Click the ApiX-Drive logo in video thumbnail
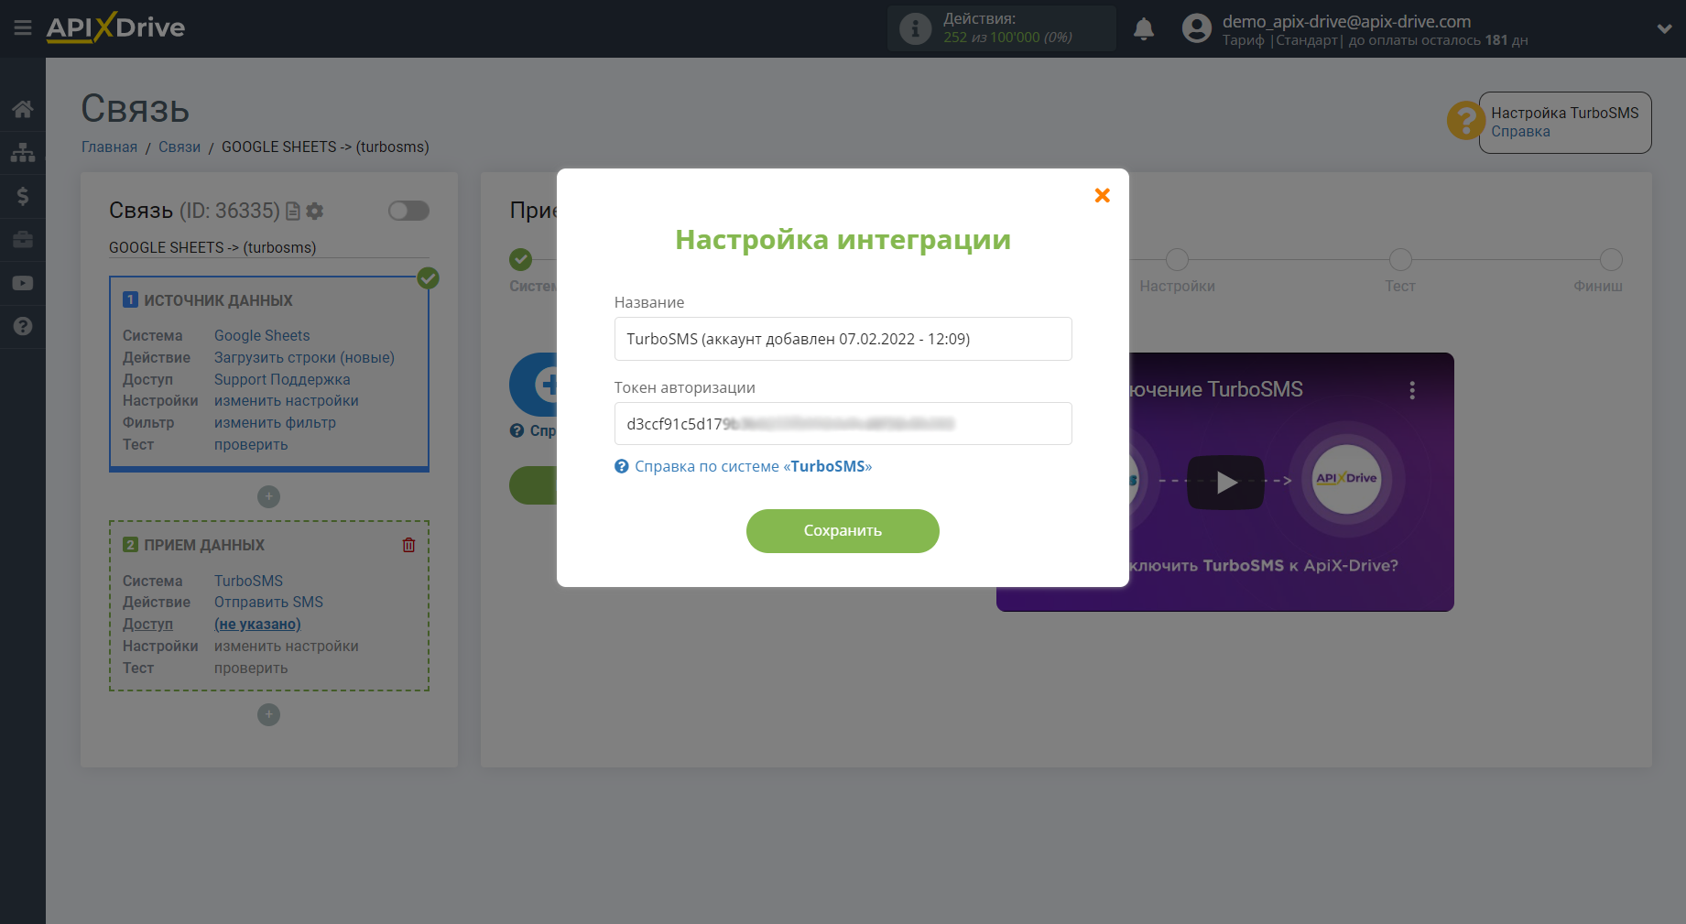1686x924 pixels. (1346, 479)
